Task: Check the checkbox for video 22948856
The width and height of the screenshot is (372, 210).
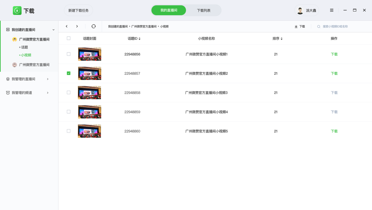Action: [x=69, y=54]
